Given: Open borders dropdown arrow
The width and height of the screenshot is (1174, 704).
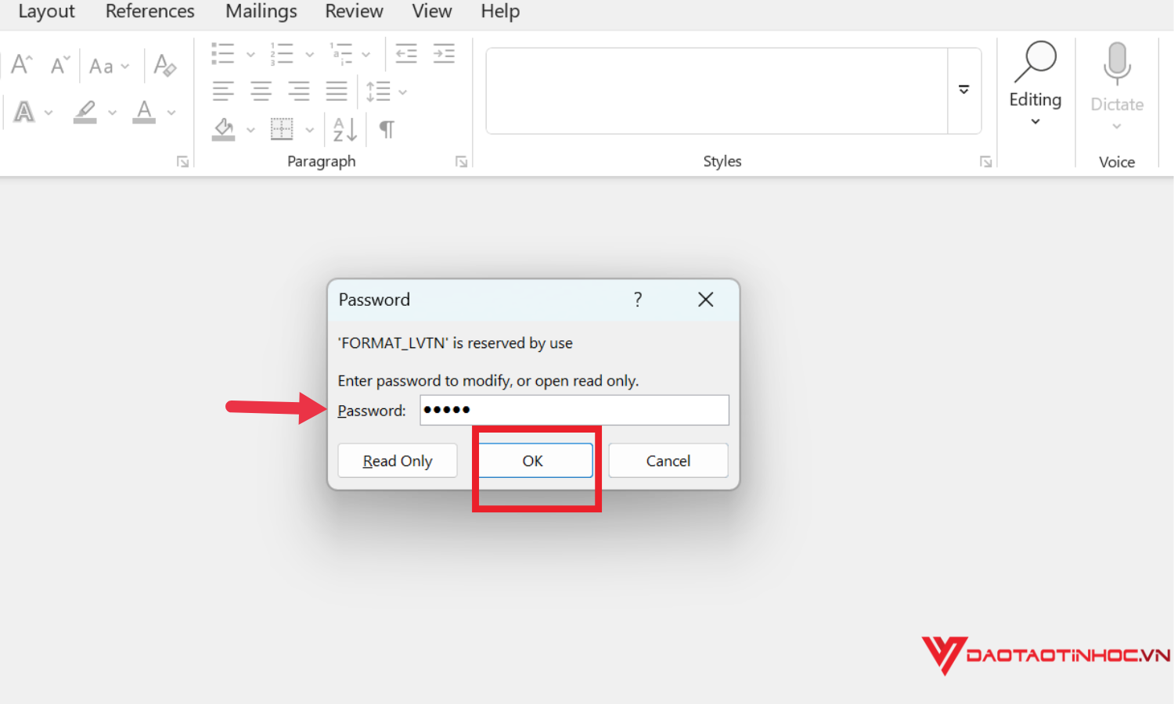Looking at the screenshot, I should [x=309, y=130].
